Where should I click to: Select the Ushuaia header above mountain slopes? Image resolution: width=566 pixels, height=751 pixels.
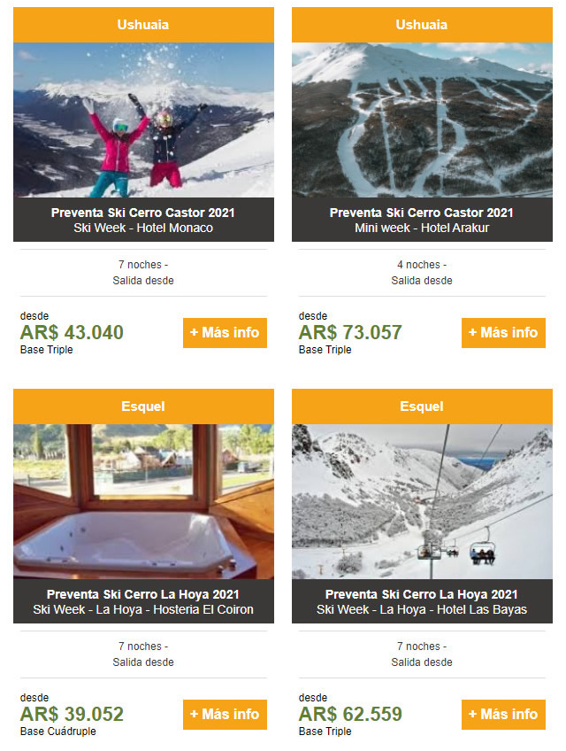point(422,25)
